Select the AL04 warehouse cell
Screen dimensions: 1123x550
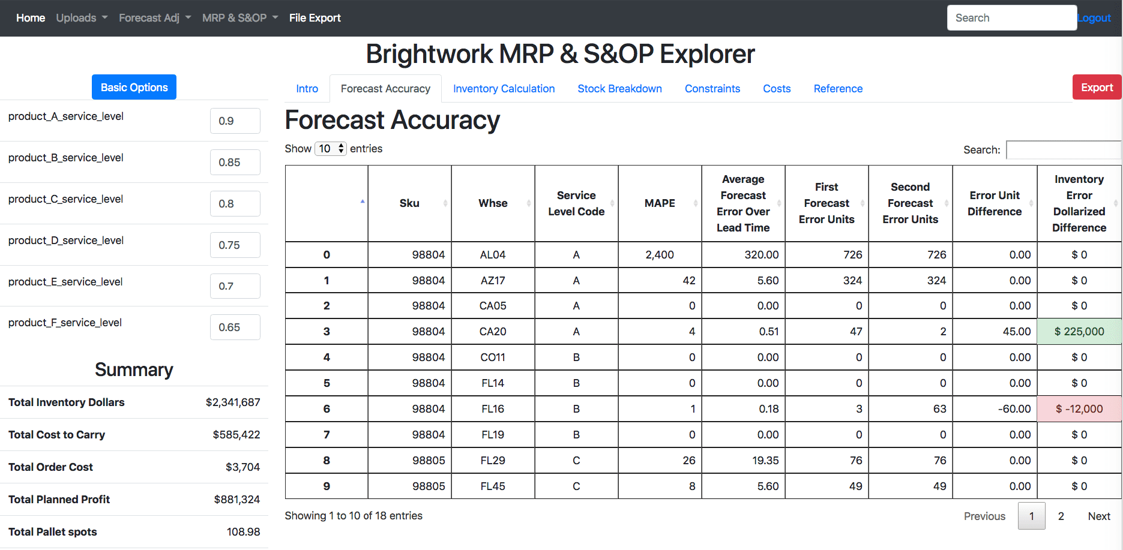493,255
